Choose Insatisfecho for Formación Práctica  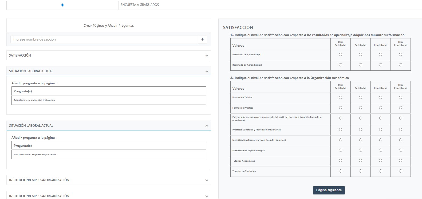(380, 108)
